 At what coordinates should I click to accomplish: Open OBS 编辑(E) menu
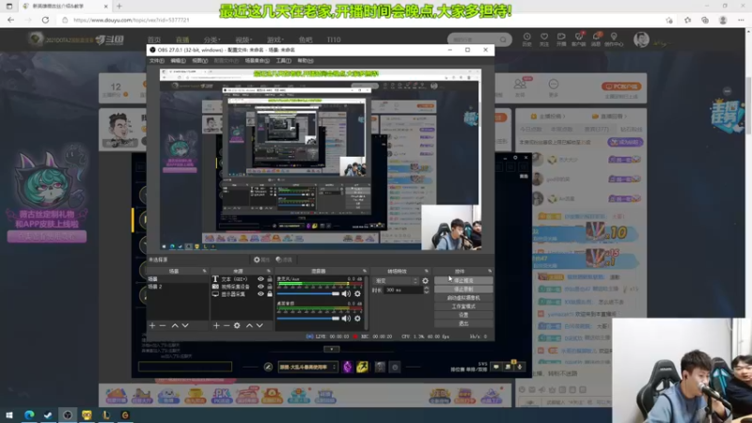[178, 61]
